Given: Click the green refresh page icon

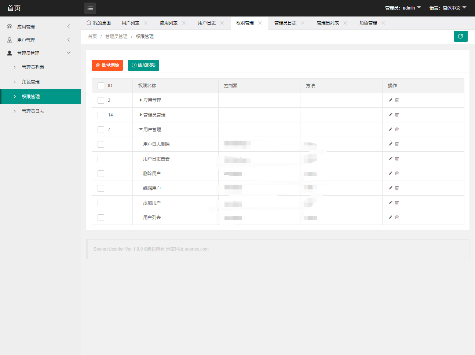Looking at the screenshot, I should point(460,36).
